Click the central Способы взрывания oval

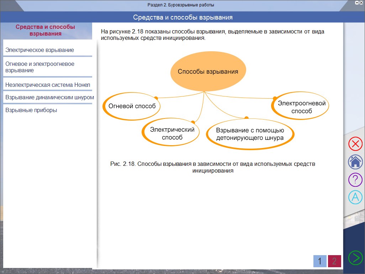pyautogui.click(x=208, y=72)
